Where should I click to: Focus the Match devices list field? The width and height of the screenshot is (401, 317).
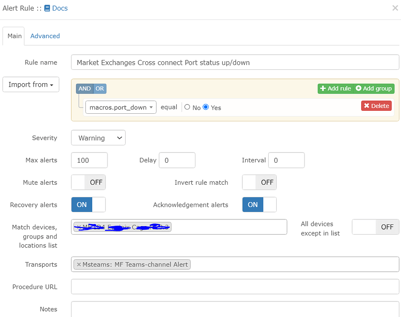click(x=179, y=227)
